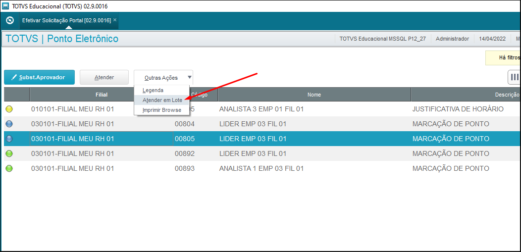This screenshot has height=252, width=521.
Task: Choose Atender em Lote menu entry
Action: 162,100
